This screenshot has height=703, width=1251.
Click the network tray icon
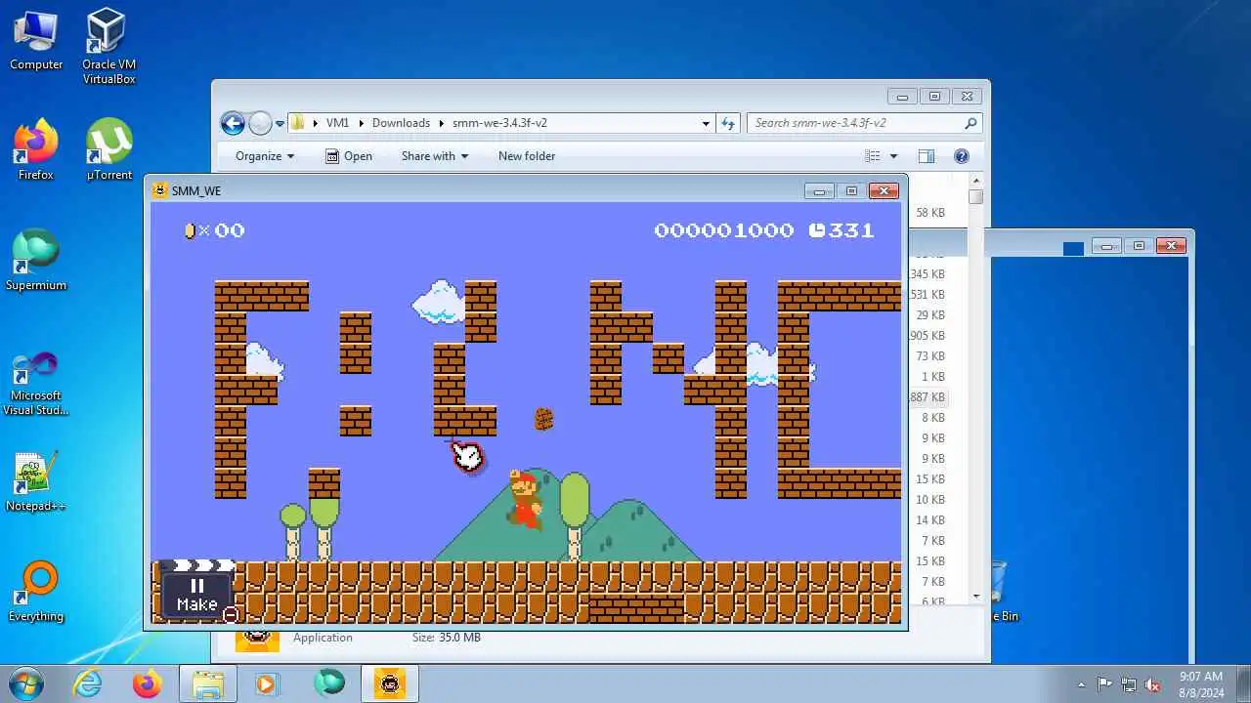click(1129, 684)
